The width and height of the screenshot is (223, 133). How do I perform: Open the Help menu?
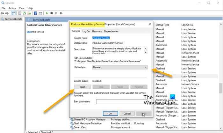coord(30,8)
